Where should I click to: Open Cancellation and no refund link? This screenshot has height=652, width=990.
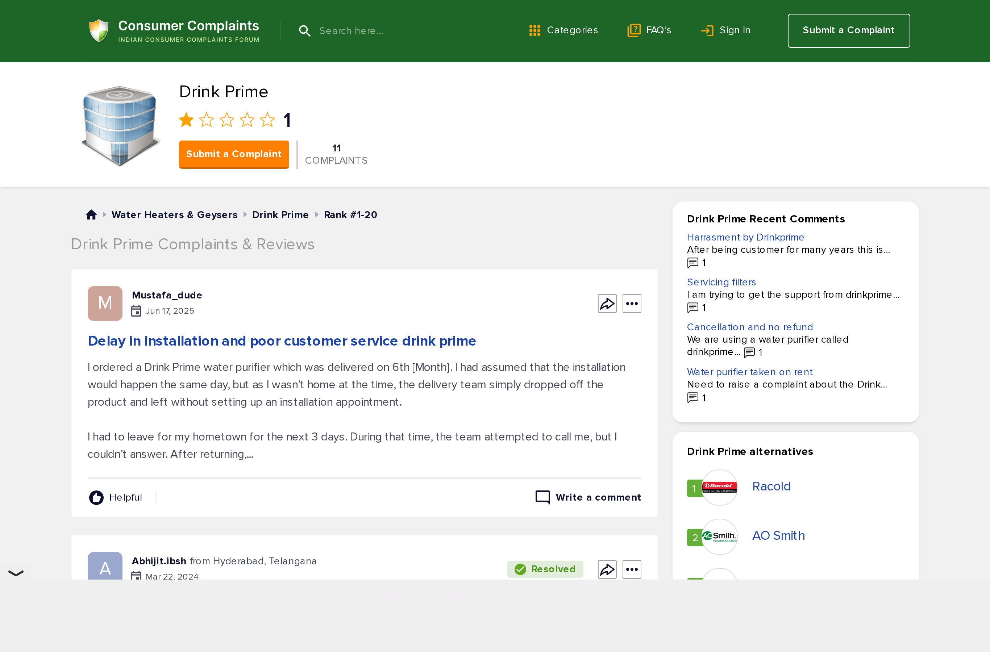click(750, 327)
